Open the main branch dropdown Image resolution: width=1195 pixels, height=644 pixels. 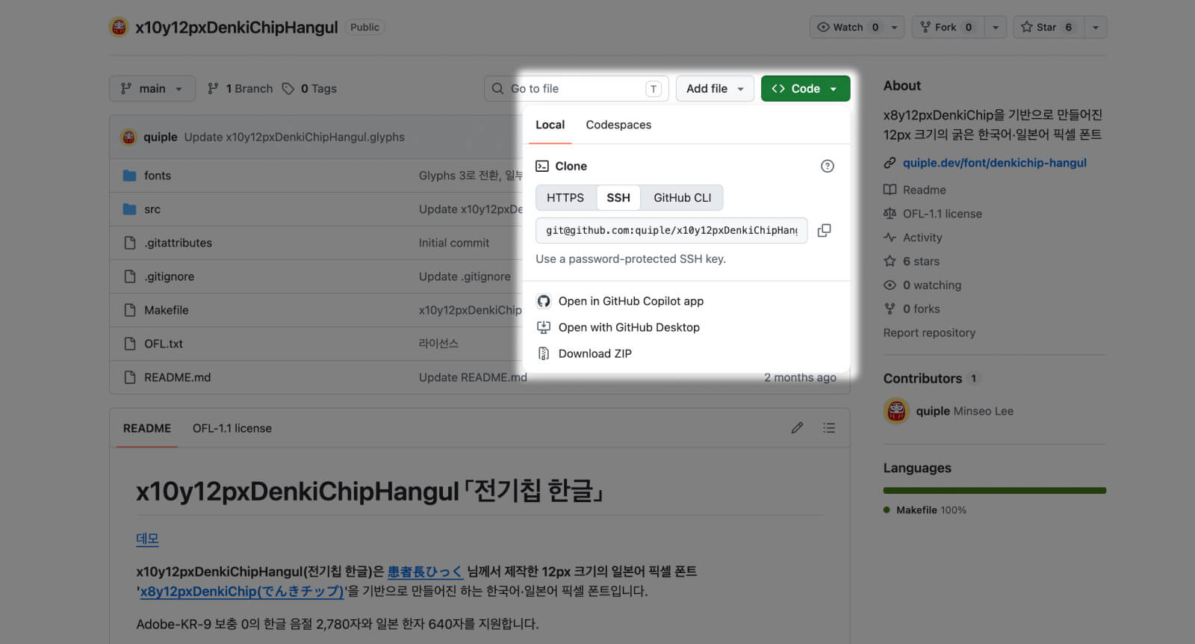click(x=152, y=88)
